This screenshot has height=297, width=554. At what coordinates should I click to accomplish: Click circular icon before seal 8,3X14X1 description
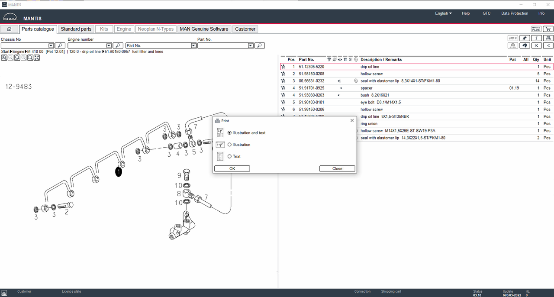tap(356, 81)
